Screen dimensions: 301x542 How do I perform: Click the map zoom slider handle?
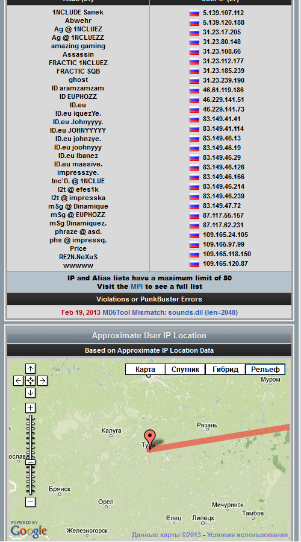pos(30,462)
